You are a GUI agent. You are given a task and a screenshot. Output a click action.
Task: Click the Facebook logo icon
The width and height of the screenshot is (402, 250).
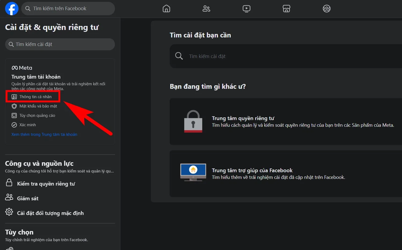point(12,9)
